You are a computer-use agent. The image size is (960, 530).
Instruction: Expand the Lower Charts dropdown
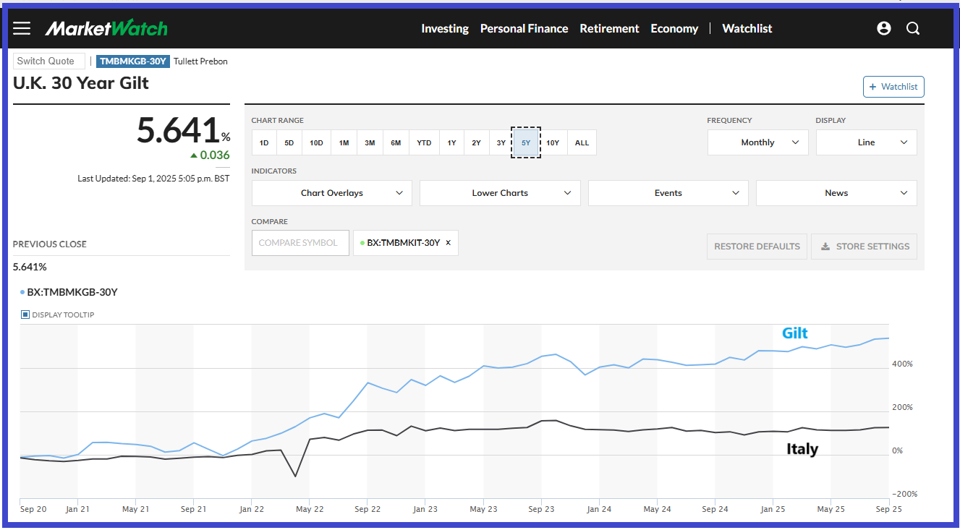tap(500, 193)
